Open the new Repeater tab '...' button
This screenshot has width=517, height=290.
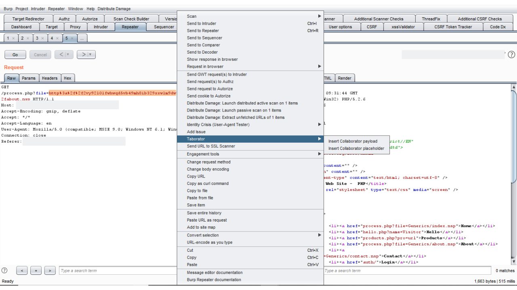(82, 38)
